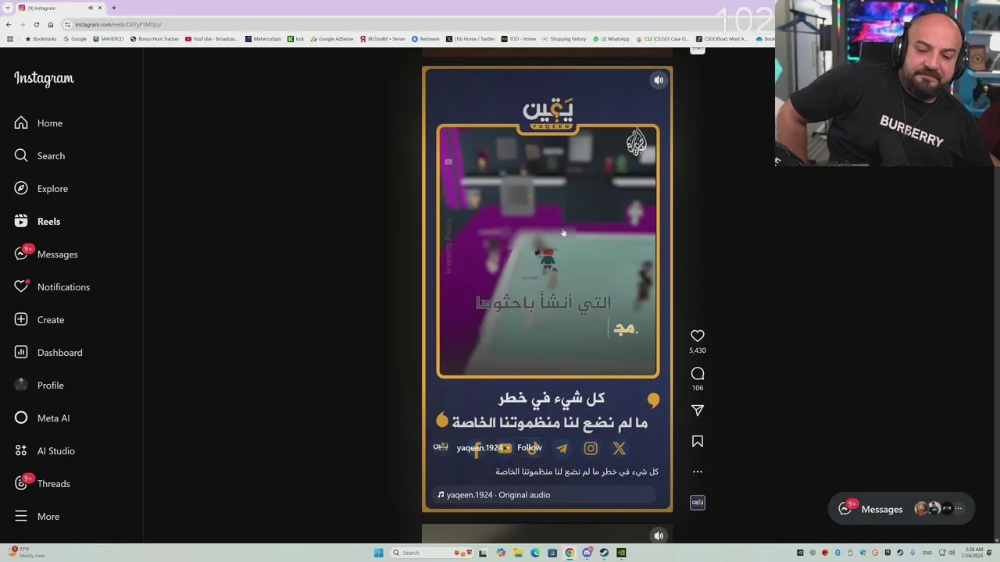Screen dimensions: 1000x562
Task: Open Discord from the taskbar
Action: (587, 553)
